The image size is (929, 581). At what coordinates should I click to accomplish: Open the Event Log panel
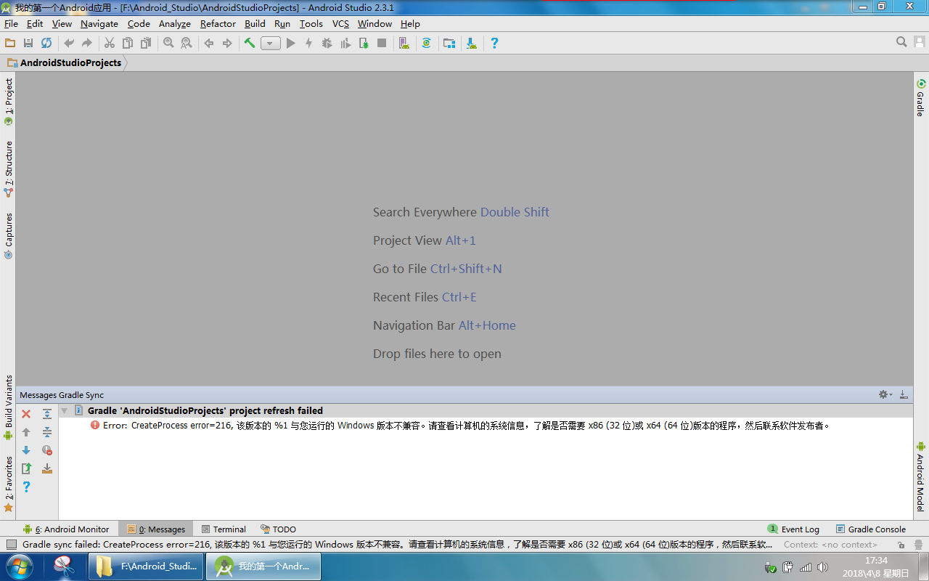coord(794,529)
